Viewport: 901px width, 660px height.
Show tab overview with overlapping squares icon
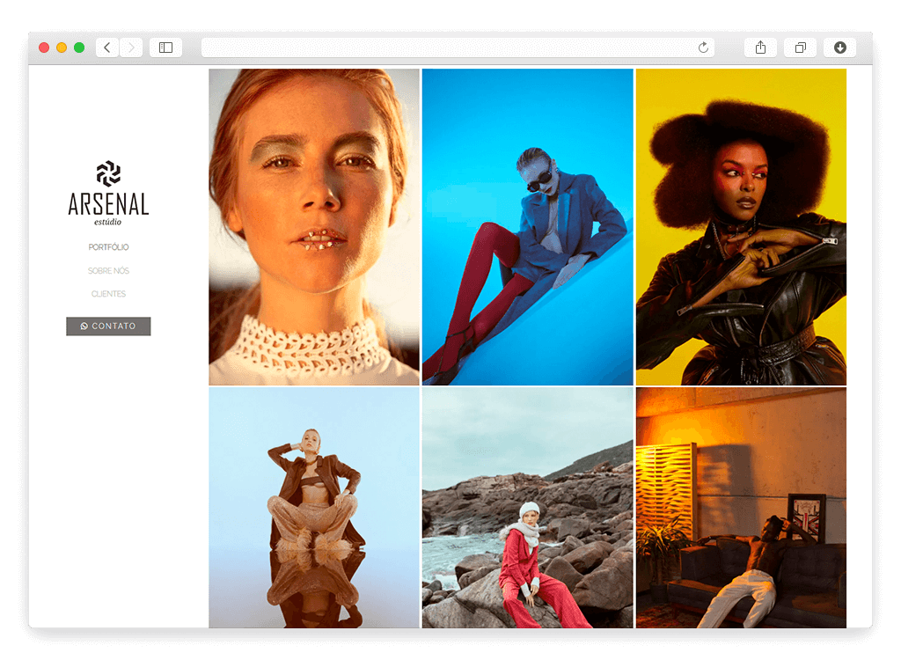tap(800, 48)
